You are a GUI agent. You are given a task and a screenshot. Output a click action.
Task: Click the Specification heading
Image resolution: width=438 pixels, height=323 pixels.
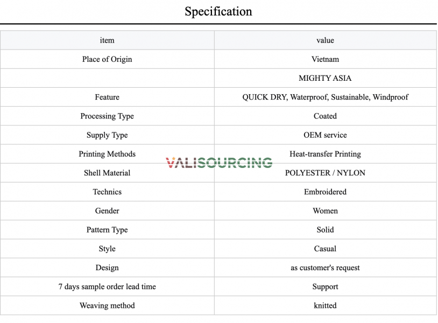click(x=218, y=11)
